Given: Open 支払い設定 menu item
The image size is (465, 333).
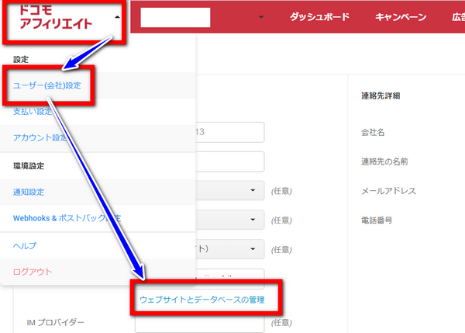Looking at the screenshot, I should coord(33,112).
